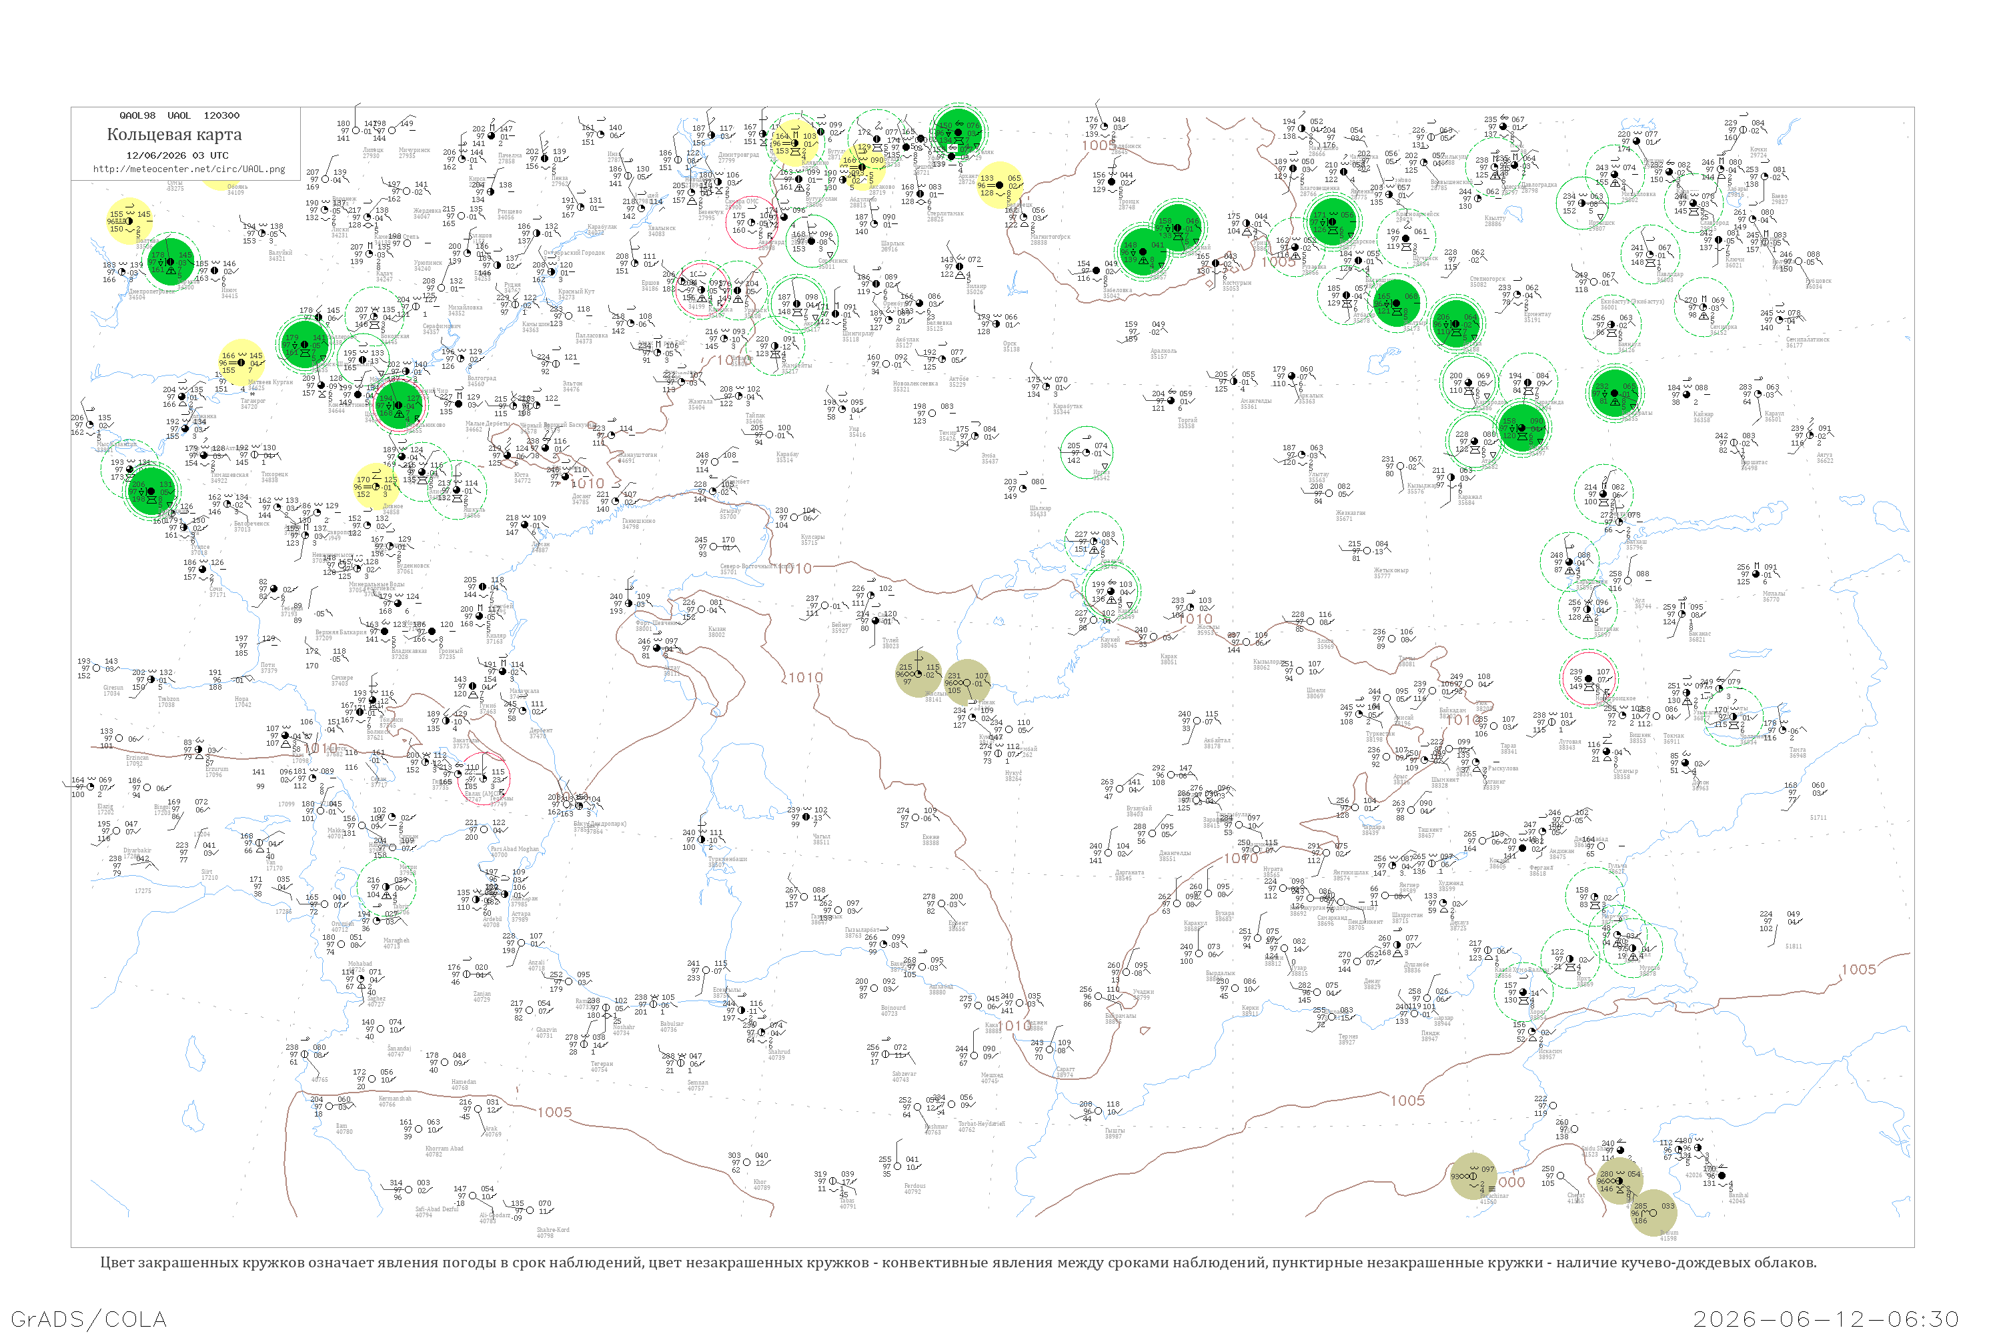The width and height of the screenshot is (2001, 1334).
Task: Click the "Мургаб 38878" station label
Action: 1649,970
